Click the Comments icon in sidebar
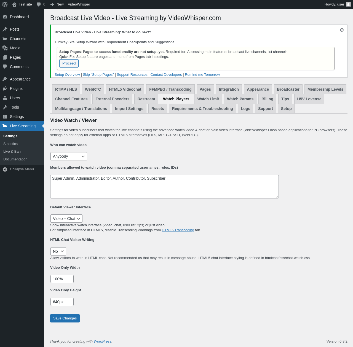Image resolution: width=353 pixels, height=347 pixels. 5,67
